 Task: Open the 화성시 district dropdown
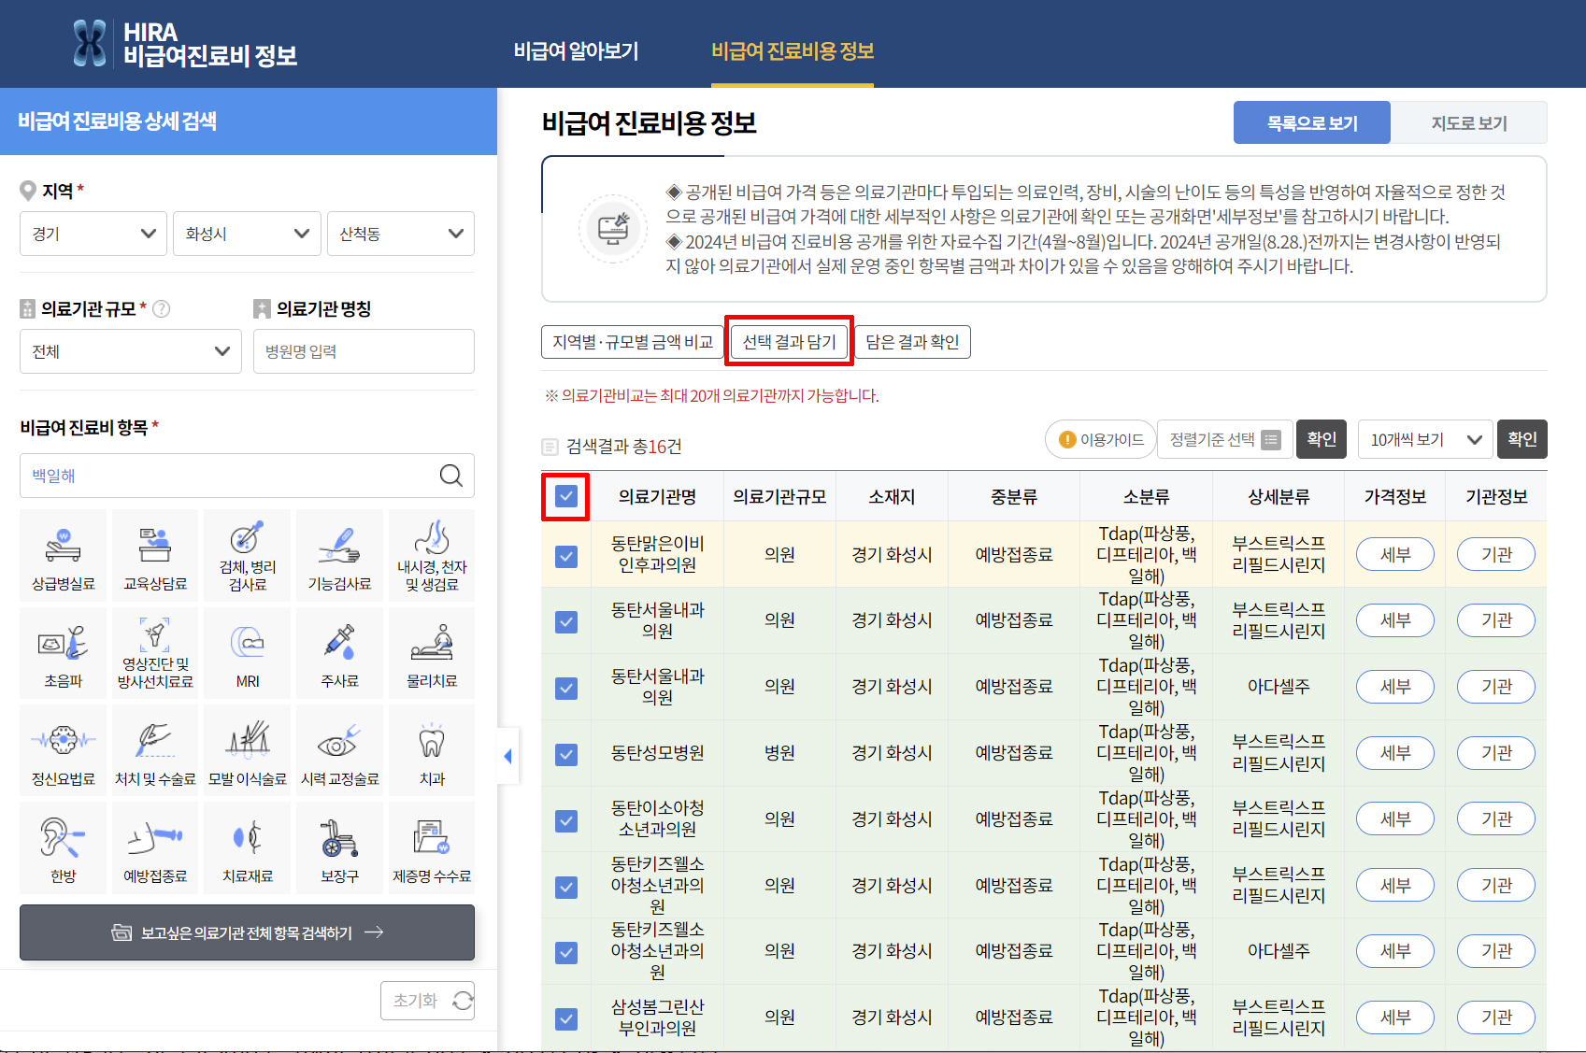click(x=247, y=234)
